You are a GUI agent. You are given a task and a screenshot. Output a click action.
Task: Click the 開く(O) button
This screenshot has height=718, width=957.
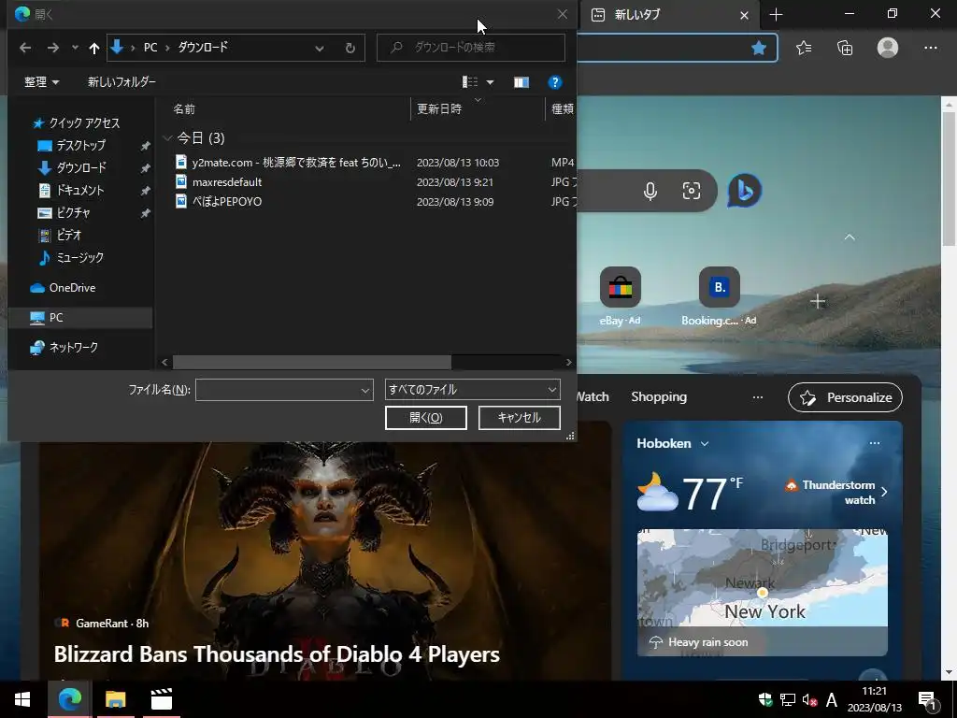(x=425, y=418)
